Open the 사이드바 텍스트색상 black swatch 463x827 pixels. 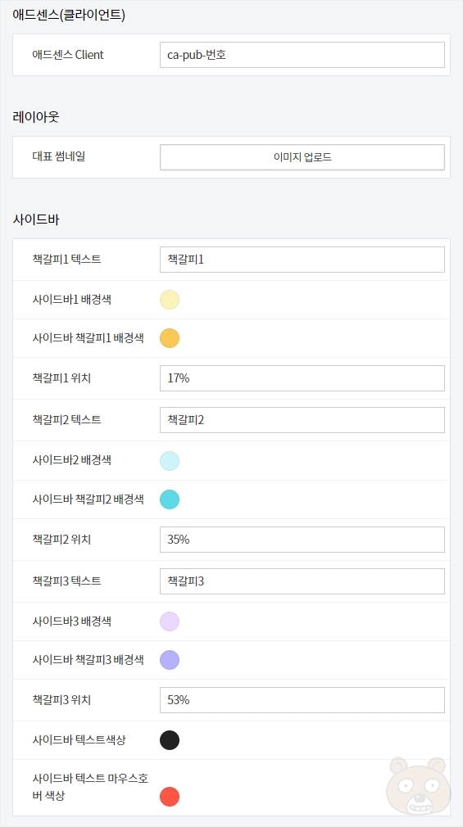coord(170,740)
